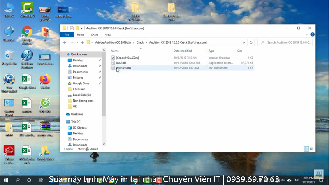329x185 pixels.
Task: Select Local Disk (D:) in navigation pane
Action: tap(81, 95)
